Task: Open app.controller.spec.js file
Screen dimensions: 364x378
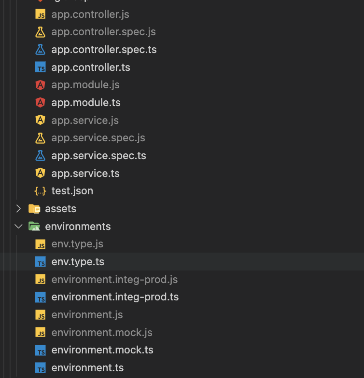Action: point(103,32)
